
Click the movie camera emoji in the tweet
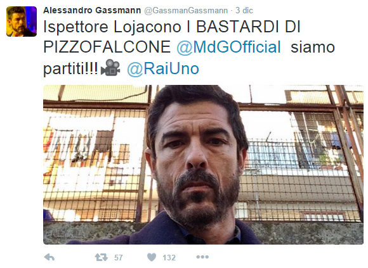pyautogui.click(x=110, y=67)
